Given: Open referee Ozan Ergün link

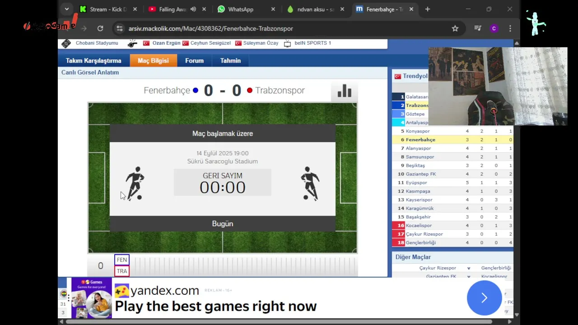Looking at the screenshot, I should pyautogui.click(x=166, y=43).
